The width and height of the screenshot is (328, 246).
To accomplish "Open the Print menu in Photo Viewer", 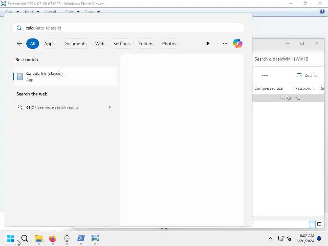I will tap(32, 12).
